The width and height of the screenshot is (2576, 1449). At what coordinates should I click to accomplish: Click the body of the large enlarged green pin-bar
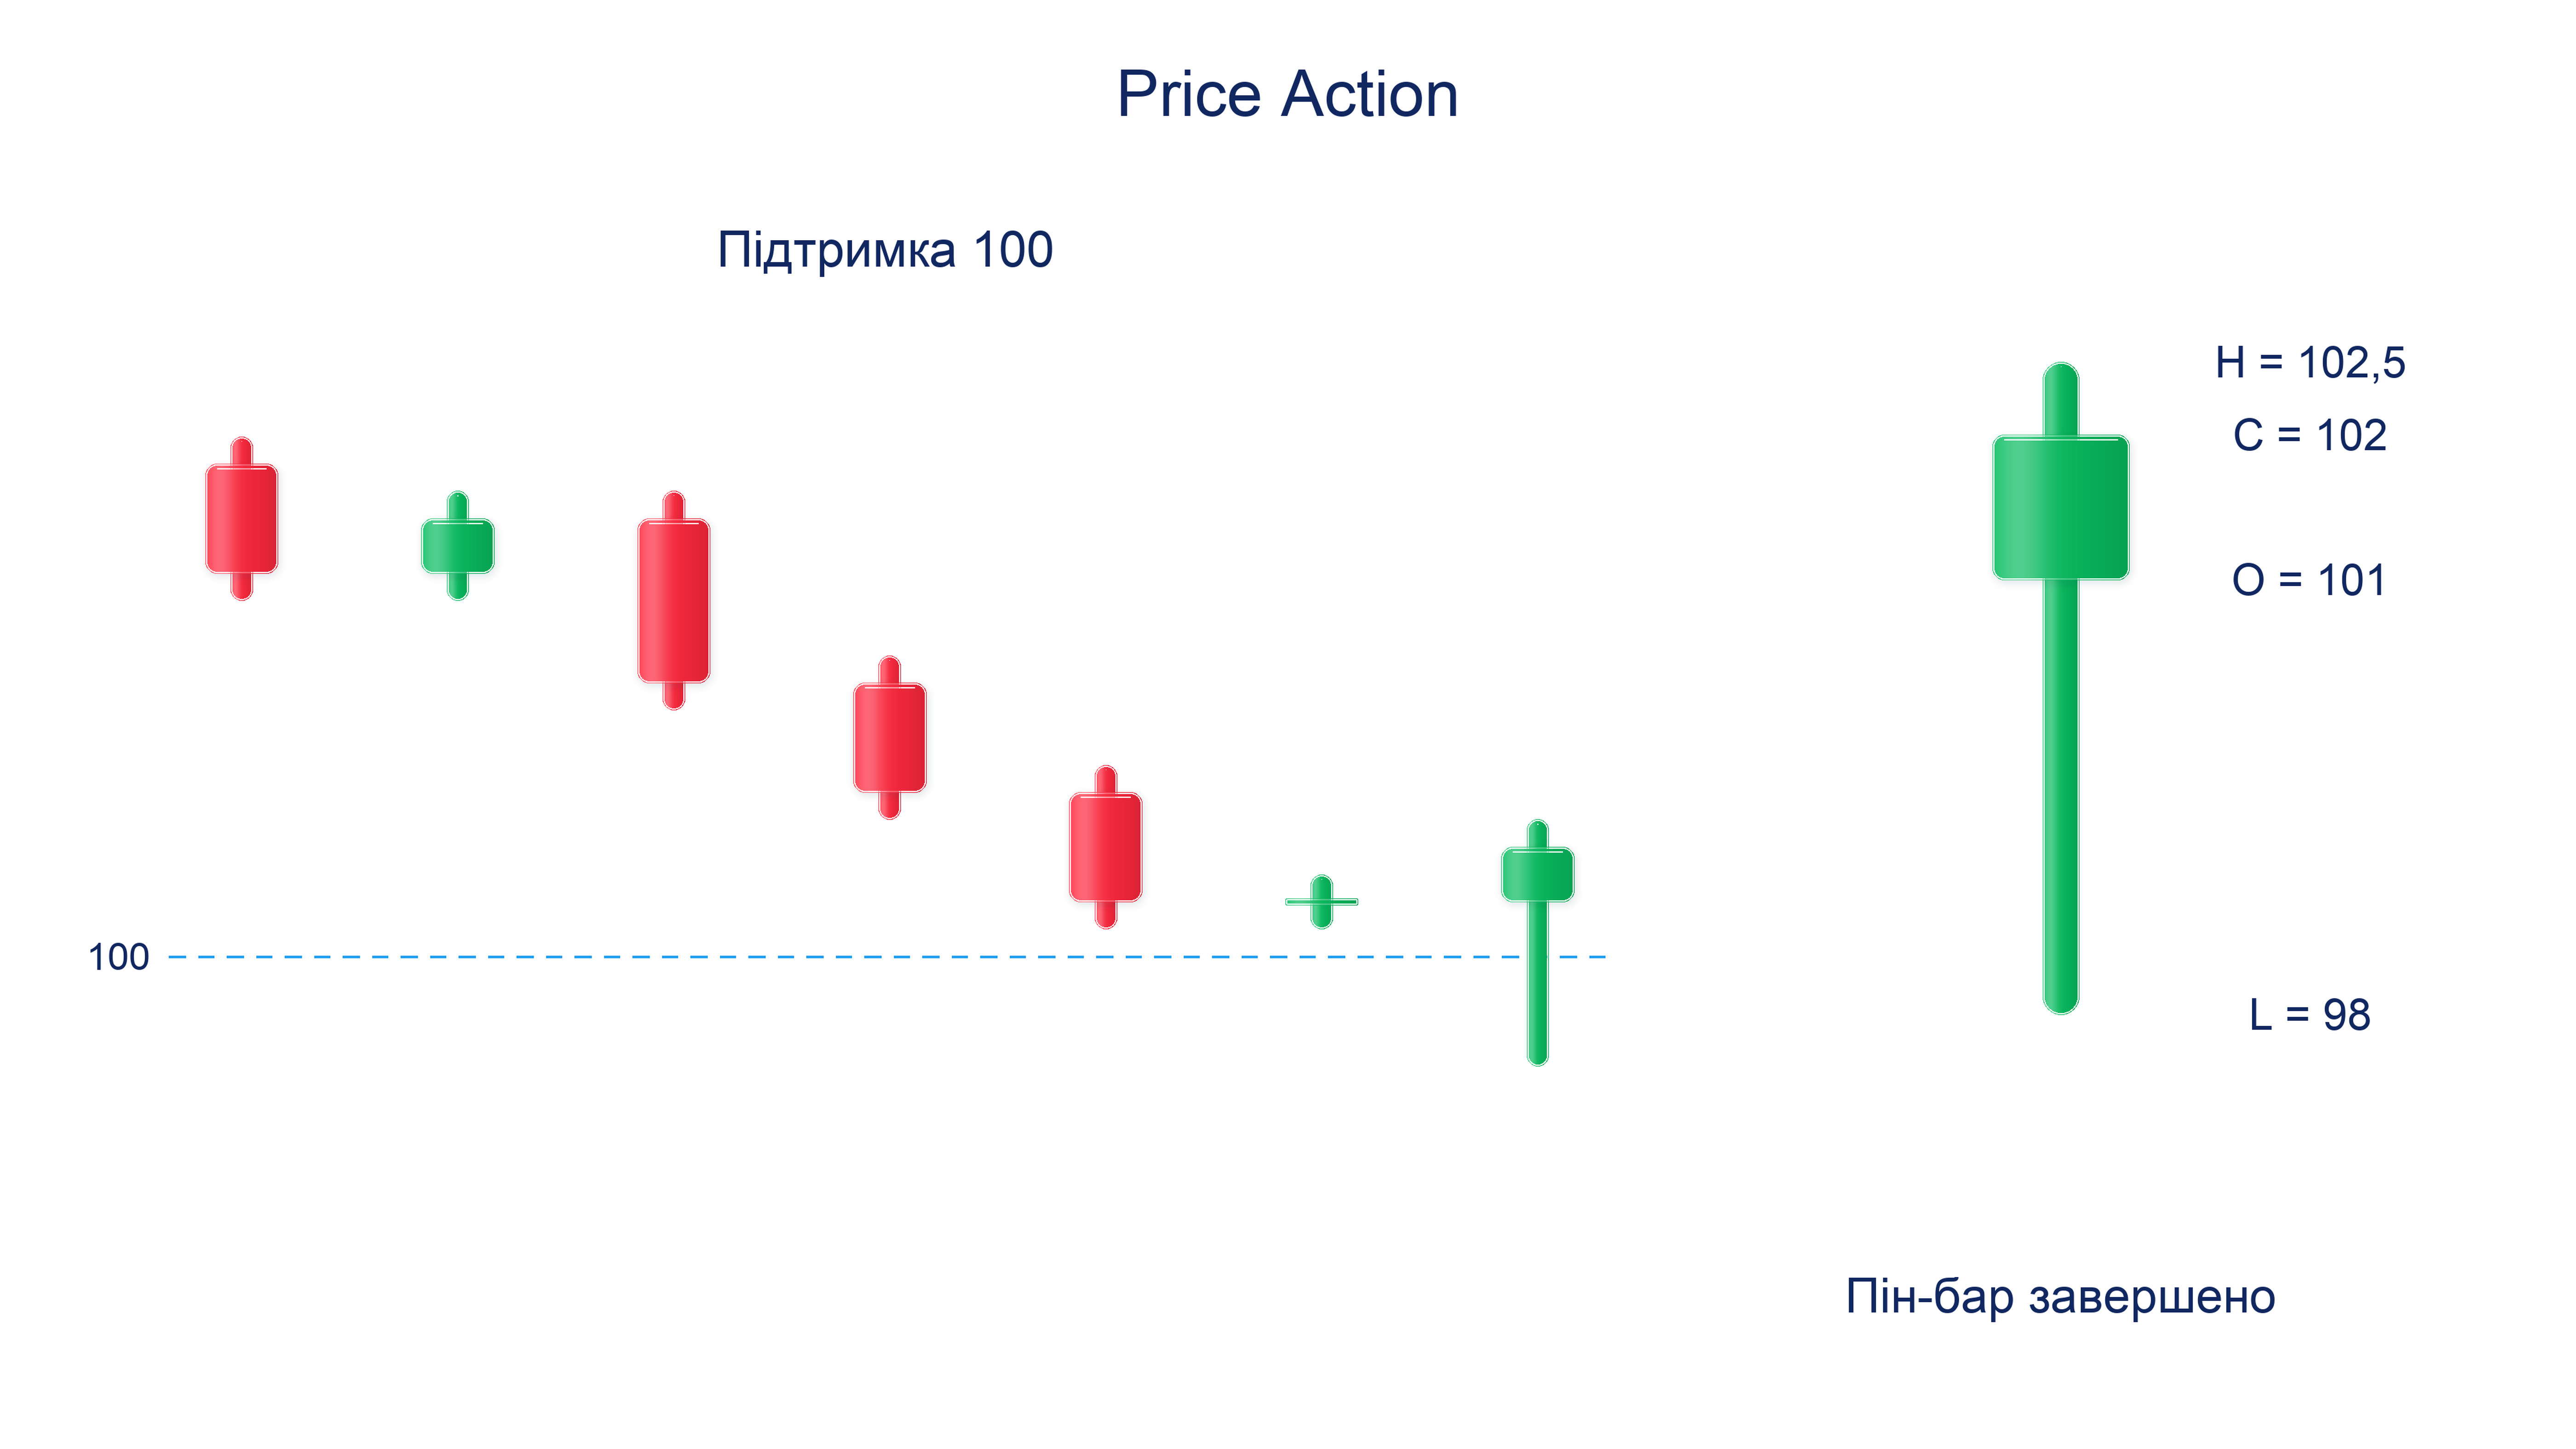[2060, 507]
